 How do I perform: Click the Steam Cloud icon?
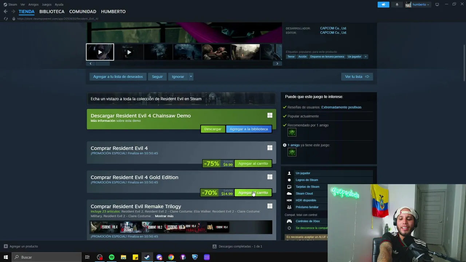[x=289, y=194]
